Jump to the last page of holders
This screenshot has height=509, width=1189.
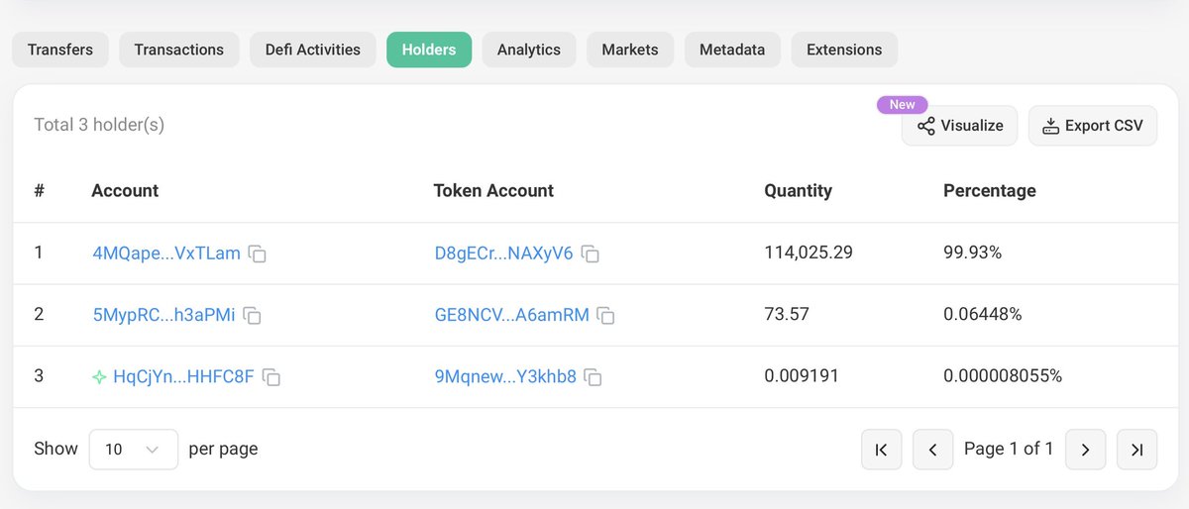[1136, 450]
